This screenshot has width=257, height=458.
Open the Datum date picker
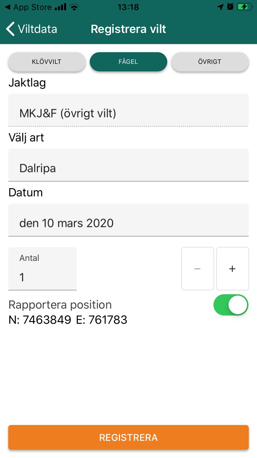coord(128,220)
